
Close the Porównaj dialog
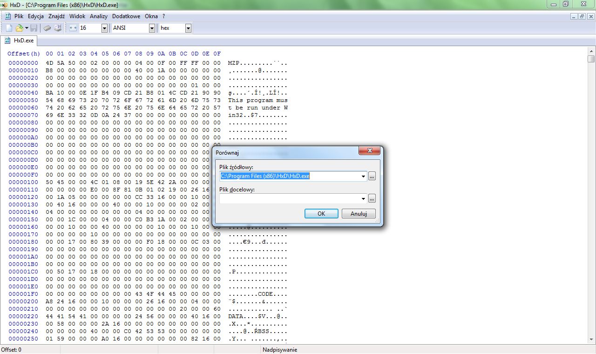click(370, 151)
